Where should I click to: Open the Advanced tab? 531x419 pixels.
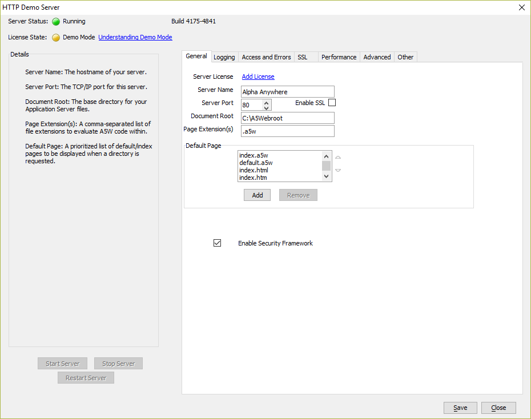(377, 57)
